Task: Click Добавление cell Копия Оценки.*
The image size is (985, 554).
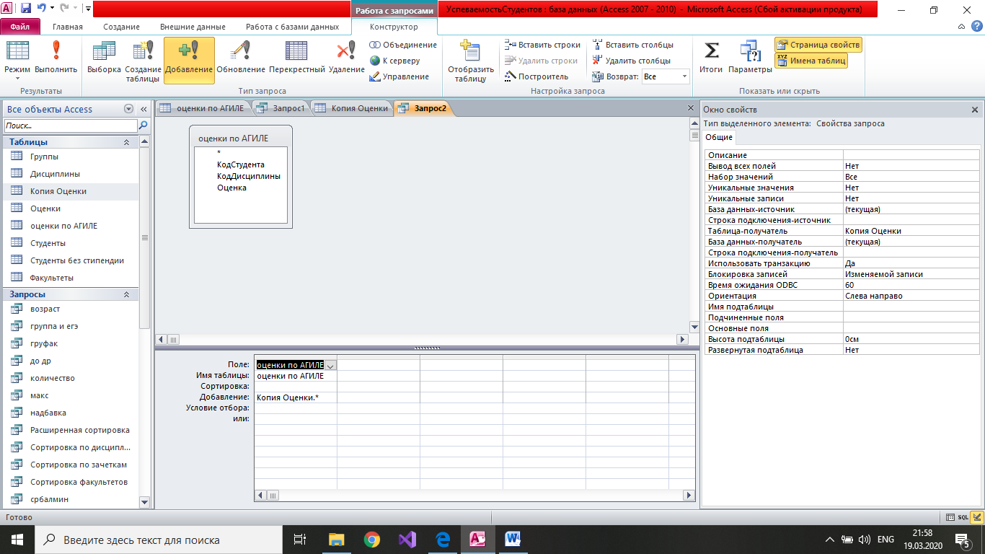Action: (x=296, y=397)
